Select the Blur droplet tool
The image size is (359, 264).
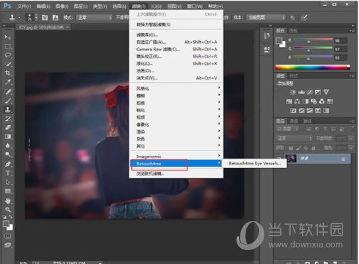(x=8, y=145)
